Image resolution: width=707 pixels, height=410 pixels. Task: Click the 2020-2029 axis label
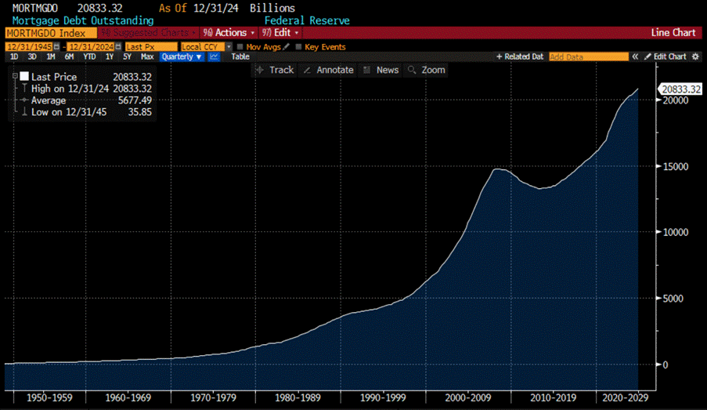[x=625, y=397]
